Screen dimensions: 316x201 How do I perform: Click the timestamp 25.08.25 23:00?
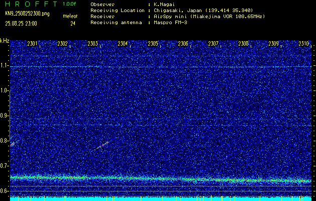(21, 24)
